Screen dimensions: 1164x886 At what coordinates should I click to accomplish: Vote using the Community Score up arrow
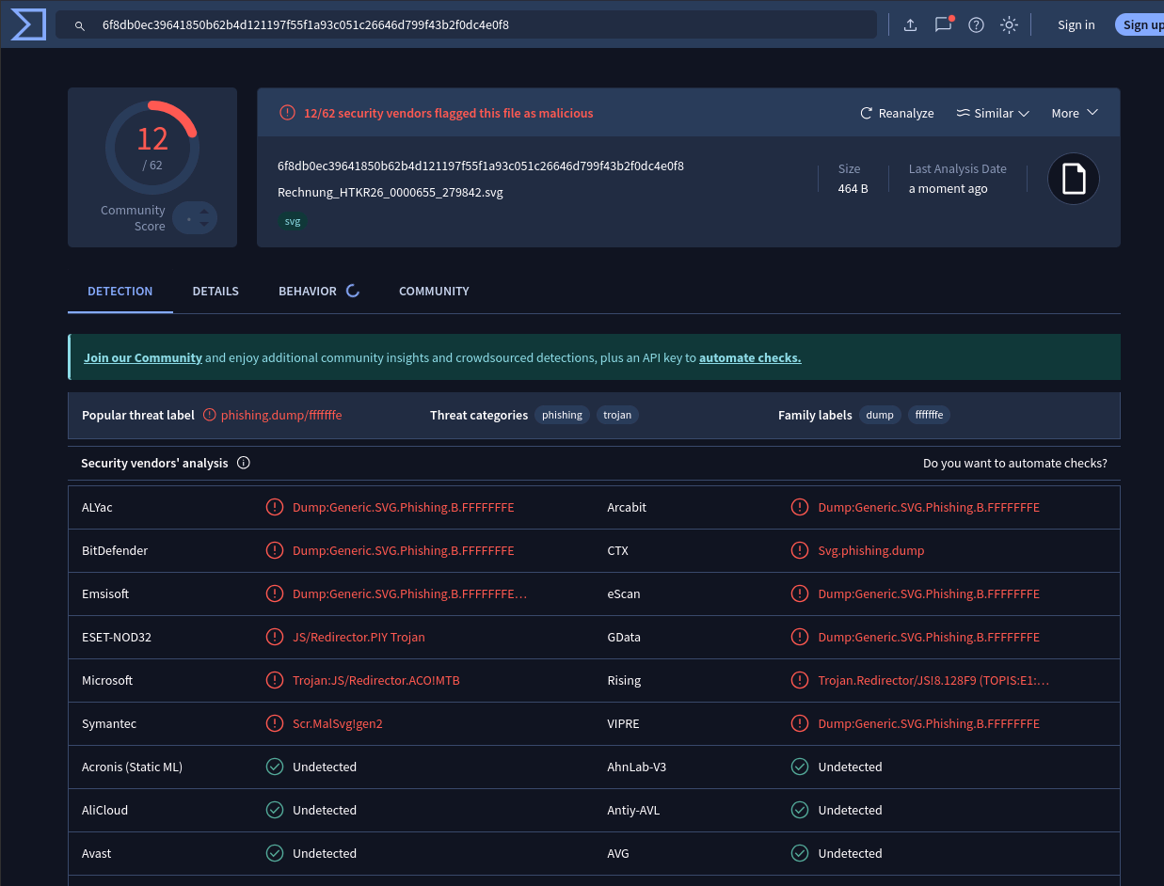click(x=204, y=212)
